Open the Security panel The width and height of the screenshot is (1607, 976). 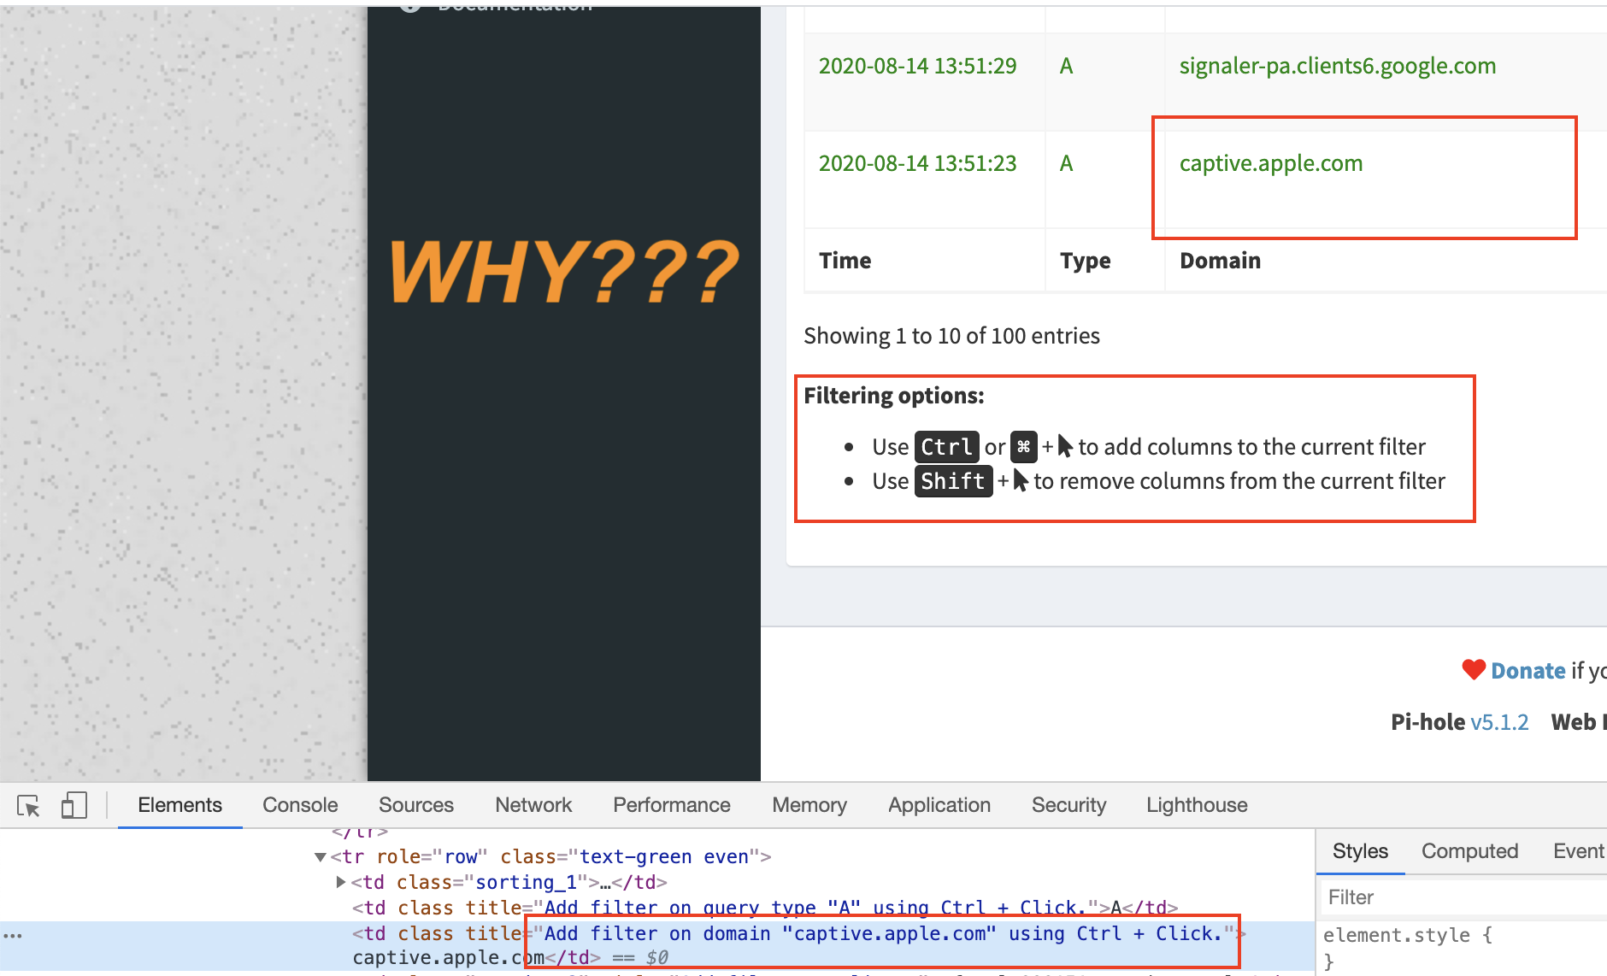click(1068, 805)
